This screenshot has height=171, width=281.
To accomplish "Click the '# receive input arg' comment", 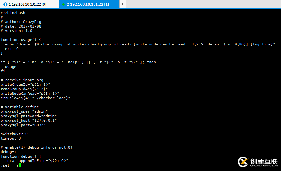I will pyautogui.click(x=22, y=80).
